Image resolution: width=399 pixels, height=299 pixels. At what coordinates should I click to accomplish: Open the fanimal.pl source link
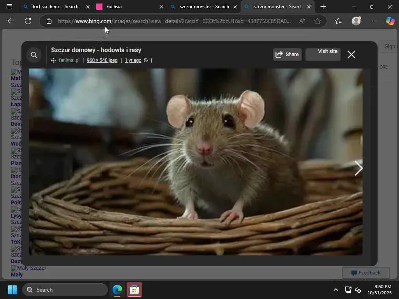tap(69, 60)
